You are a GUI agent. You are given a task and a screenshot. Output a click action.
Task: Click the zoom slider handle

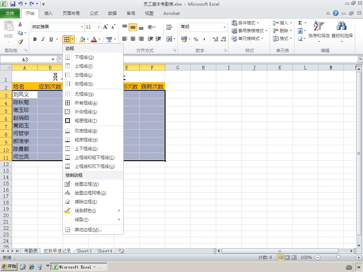(x=338, y=257)
